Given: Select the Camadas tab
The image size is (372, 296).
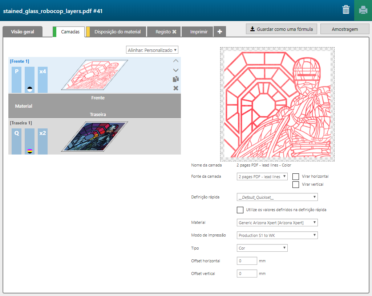Looking at the screenshot, I should [70, 32].
